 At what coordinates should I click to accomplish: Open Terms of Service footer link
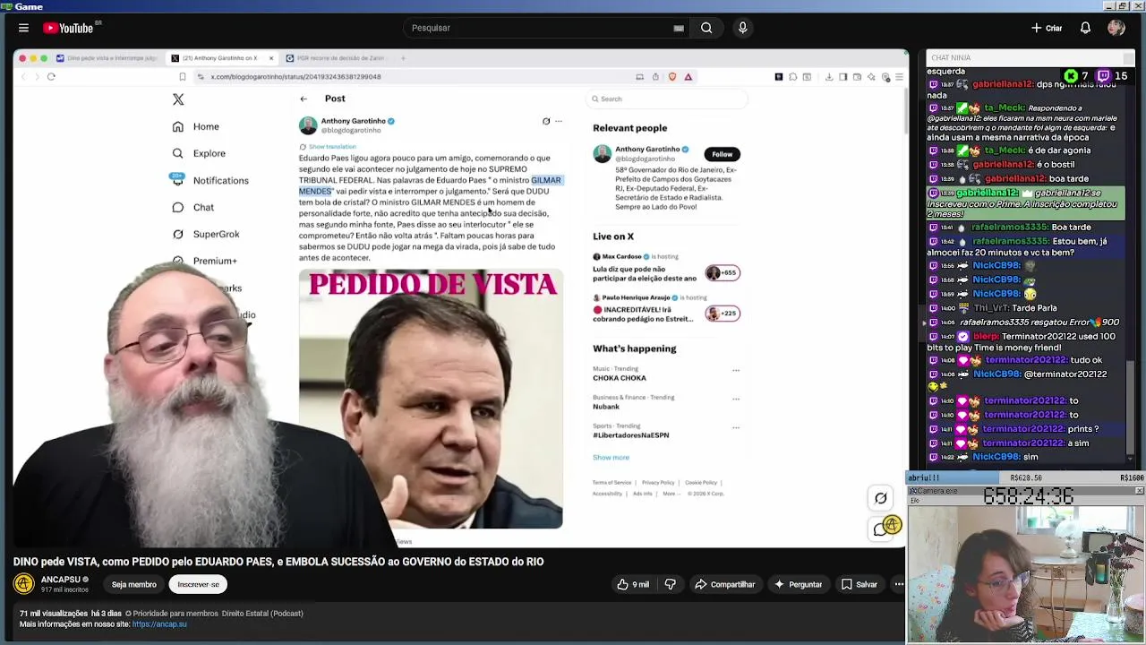pyautogui.click(x=611, y=483)
